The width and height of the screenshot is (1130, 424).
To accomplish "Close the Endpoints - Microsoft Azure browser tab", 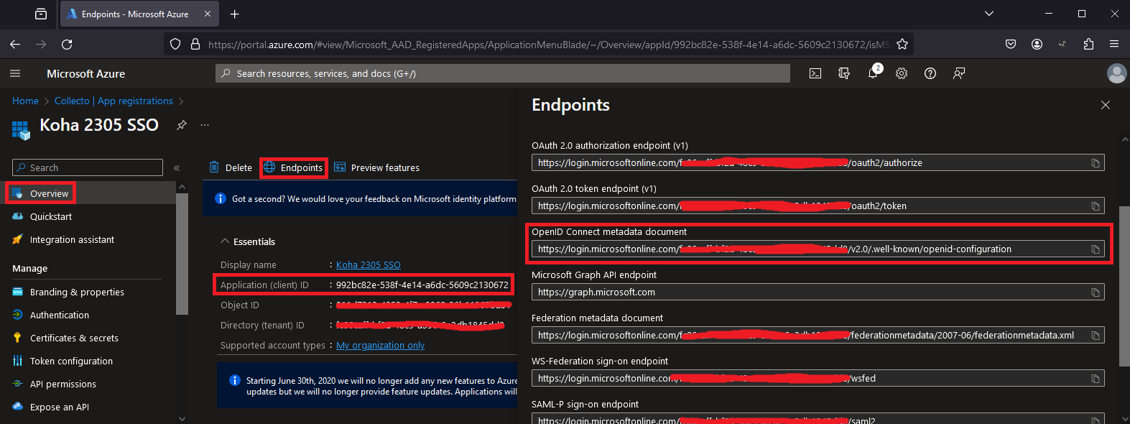I will point(208,14).
